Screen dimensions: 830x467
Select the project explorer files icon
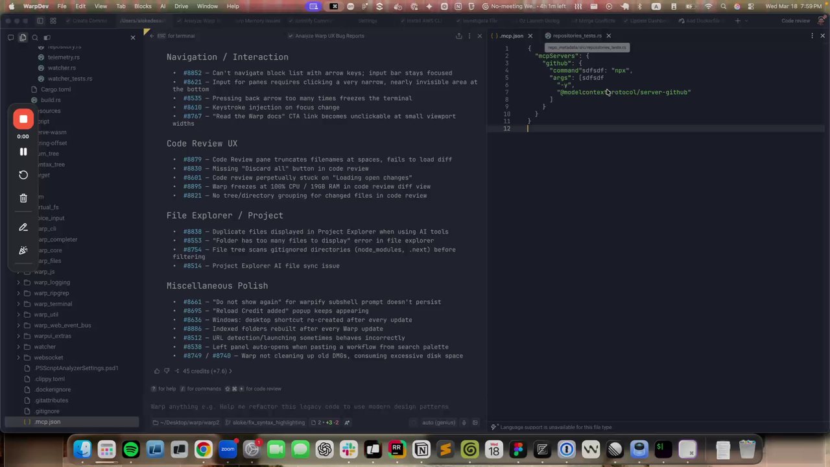tap(23, 38)
